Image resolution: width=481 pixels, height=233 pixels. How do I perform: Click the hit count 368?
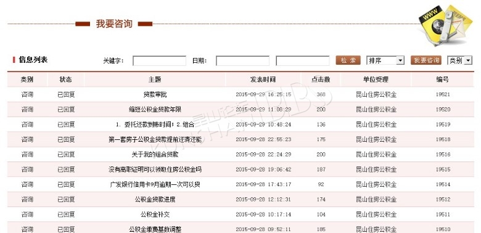point(321,94)
